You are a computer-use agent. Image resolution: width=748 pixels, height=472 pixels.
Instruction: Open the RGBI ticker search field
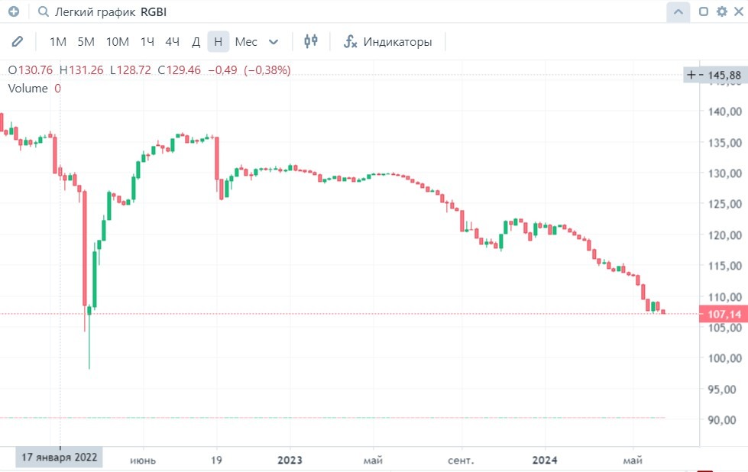pos(154,12)
